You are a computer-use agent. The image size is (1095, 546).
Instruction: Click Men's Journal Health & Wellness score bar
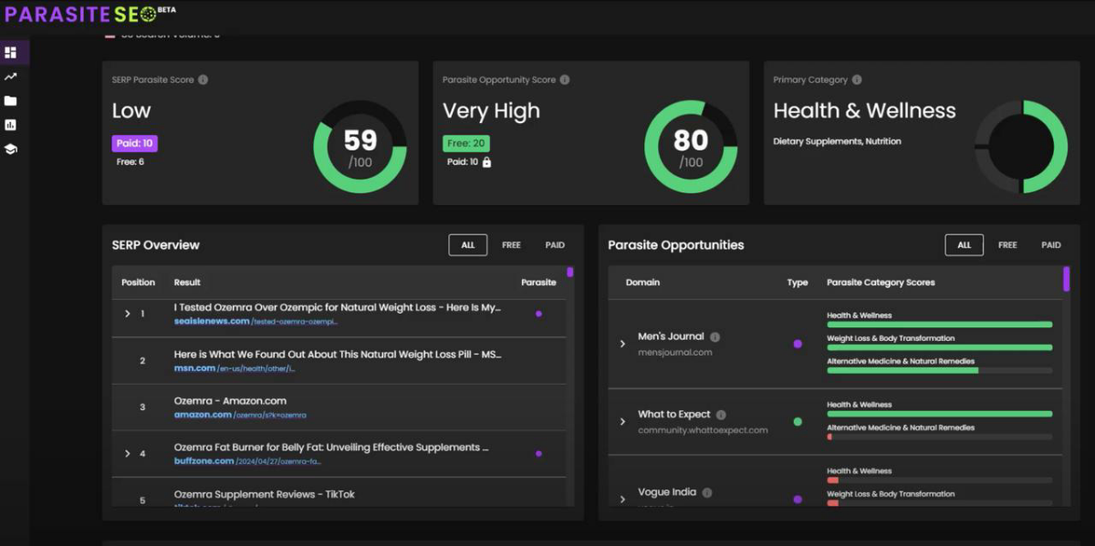pyautogui.click(x=939, y=325)
